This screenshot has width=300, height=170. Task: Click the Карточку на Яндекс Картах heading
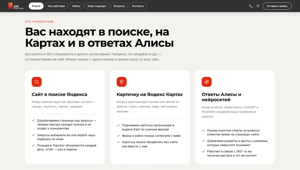pos(150,94)
